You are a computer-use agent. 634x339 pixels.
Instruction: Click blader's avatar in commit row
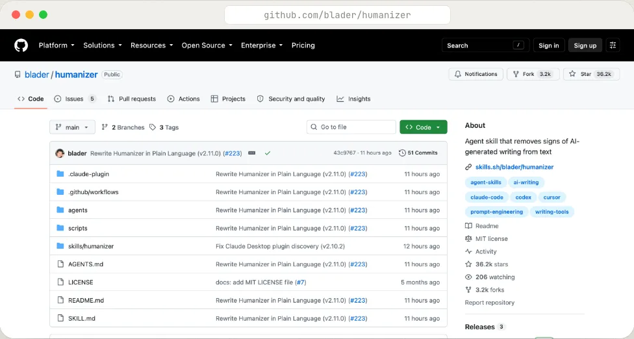tap(60, 153)
